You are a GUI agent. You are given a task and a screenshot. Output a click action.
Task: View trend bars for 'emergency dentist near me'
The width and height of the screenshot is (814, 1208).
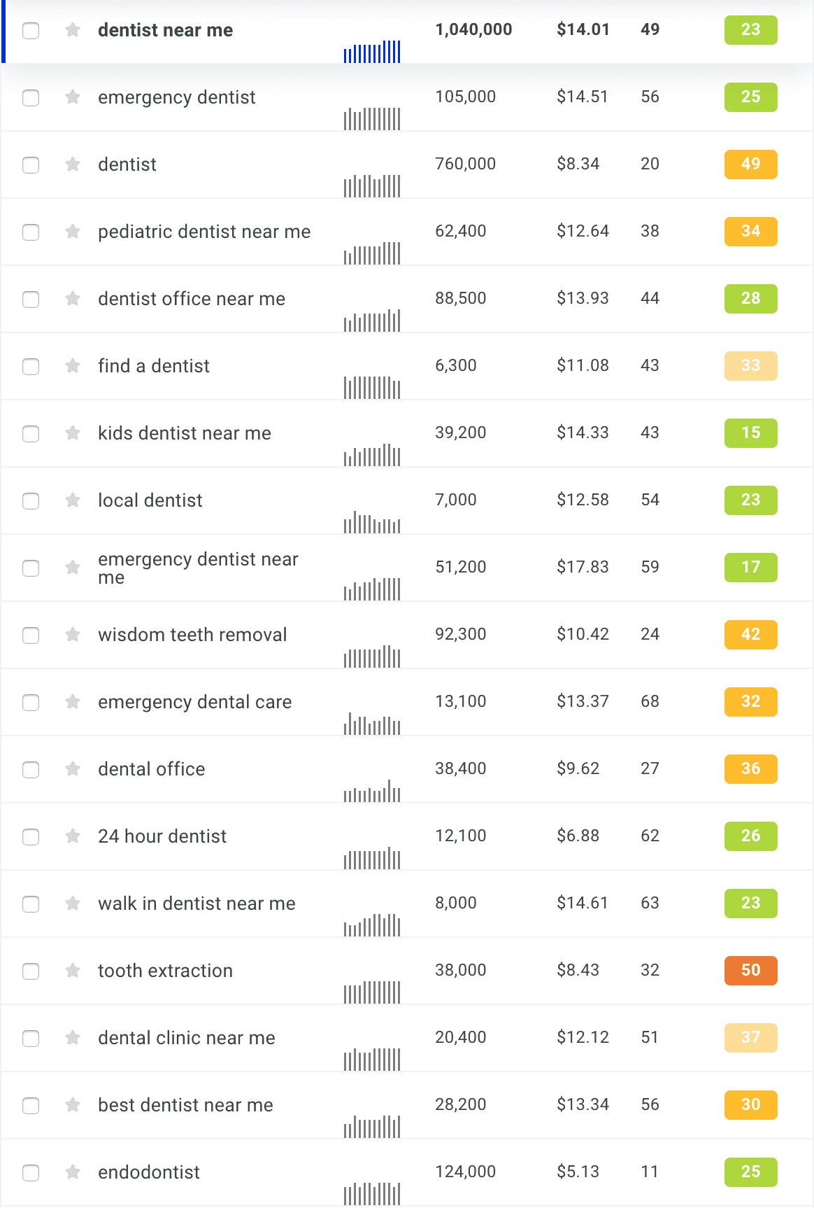(372, 589)
